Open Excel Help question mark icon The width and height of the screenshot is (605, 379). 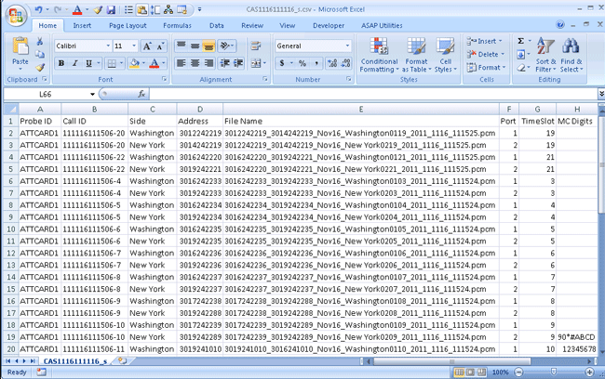pyautogui.click(x=560, y=25)
